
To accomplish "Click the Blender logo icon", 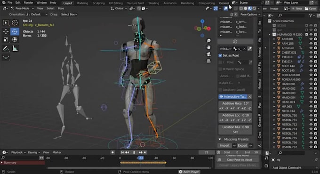I will pos(3,3).
